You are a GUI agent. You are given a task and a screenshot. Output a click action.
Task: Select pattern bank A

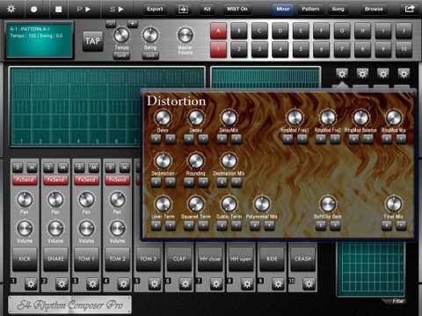click(218, 31)
